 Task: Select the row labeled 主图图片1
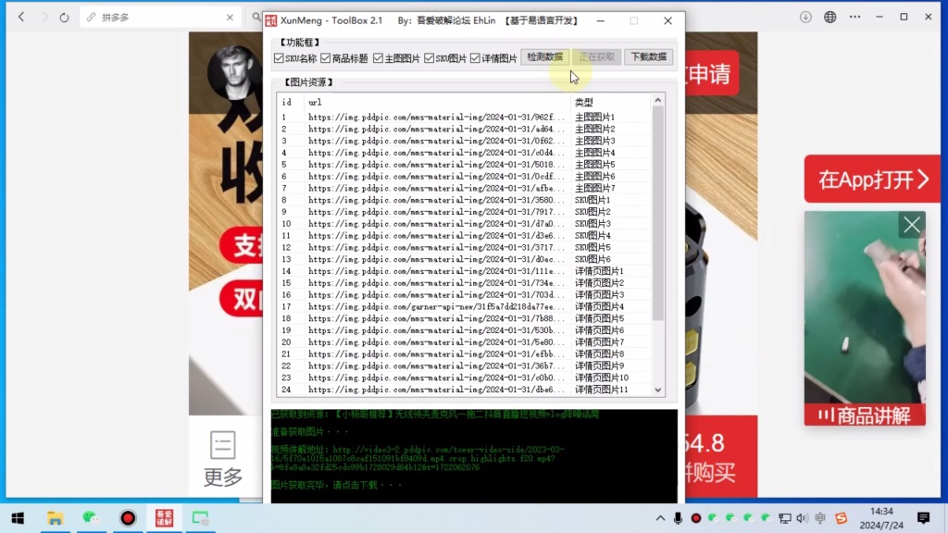click(465, 118)
